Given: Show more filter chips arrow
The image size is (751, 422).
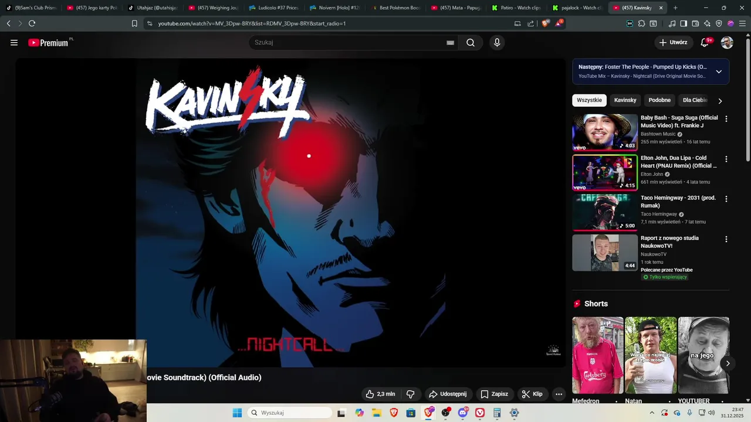Looking at the screenshot, I should point(720,101).
